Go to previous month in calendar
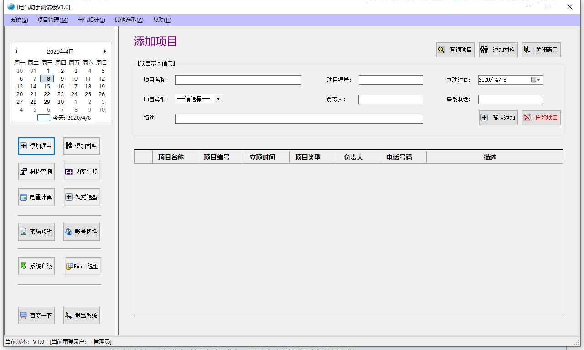Viewport: 584px width, 350px height. pos(16,51)
